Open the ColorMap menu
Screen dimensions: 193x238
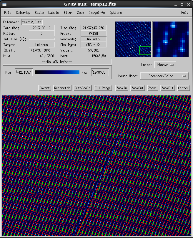pyautogui.click(x=23, y=13)
